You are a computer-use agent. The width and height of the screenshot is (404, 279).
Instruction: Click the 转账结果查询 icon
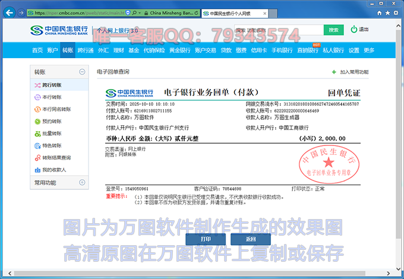(x=37, y=158)
